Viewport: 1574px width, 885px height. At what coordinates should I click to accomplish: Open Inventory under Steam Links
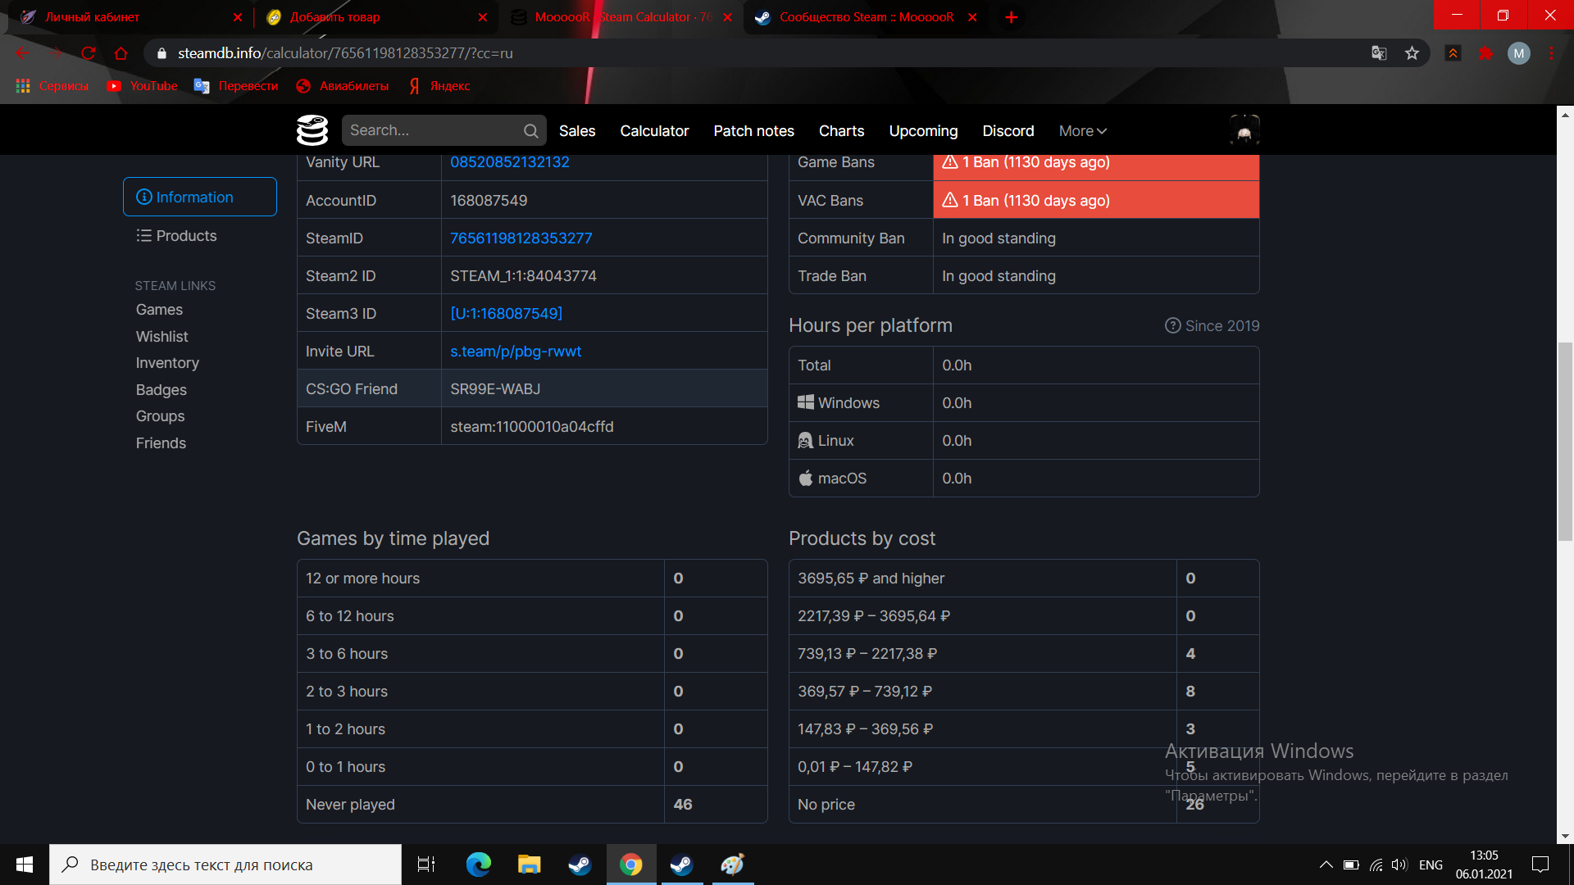point(167,363)
